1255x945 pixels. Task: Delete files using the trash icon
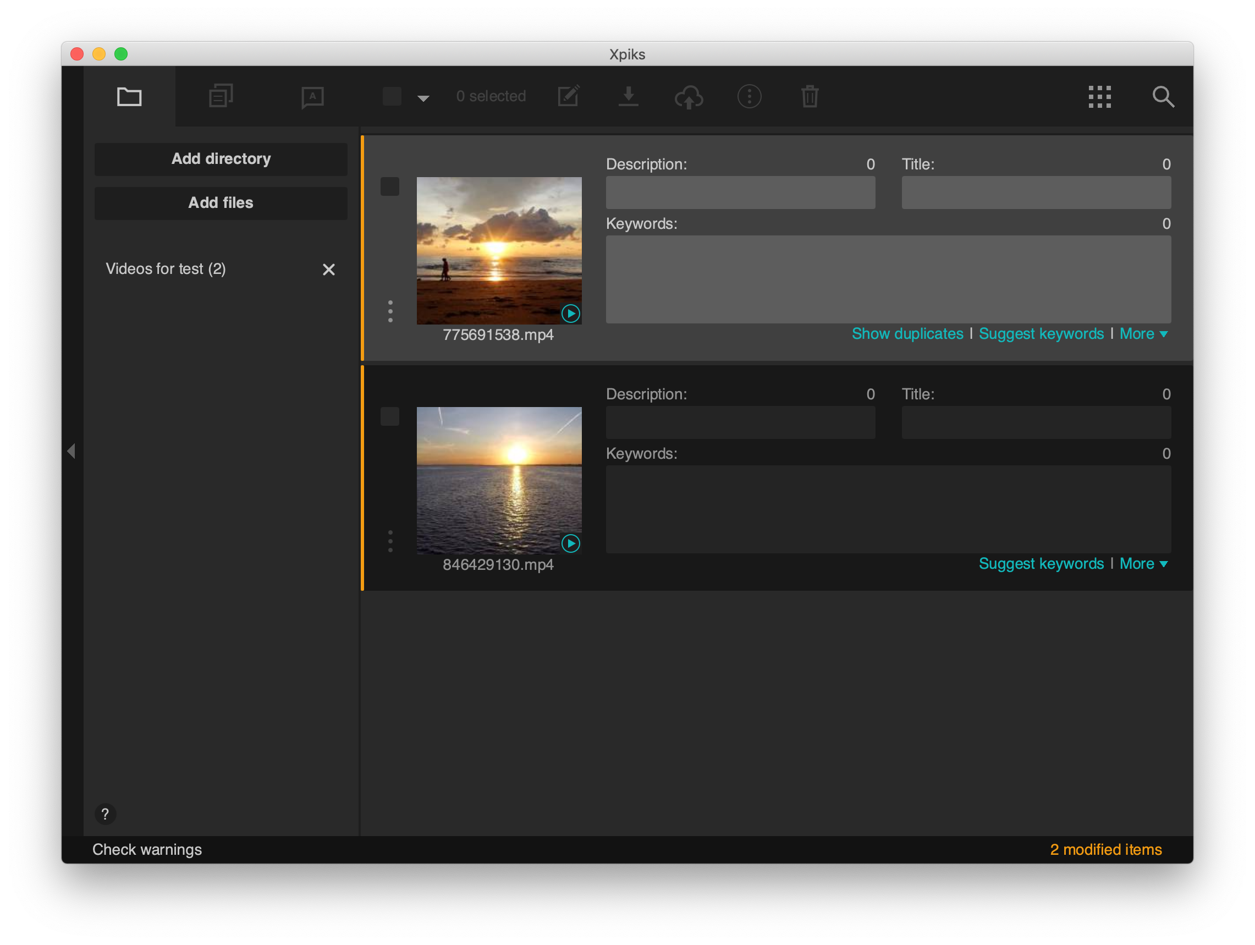pos(809,96)
